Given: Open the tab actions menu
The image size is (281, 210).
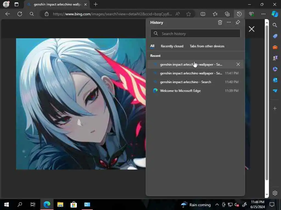Looking at the screenshot, I should point(16,4).
